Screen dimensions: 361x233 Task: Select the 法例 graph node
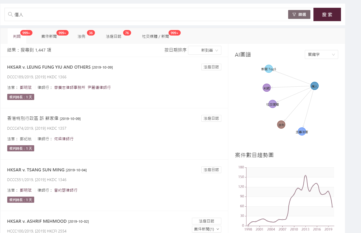(281, 125)
